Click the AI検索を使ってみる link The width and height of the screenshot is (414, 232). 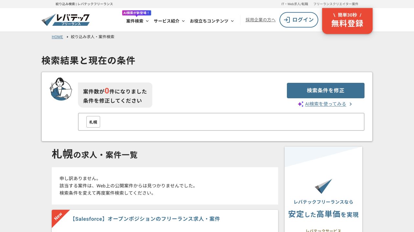pyautogui.click(x=325, y=104)
